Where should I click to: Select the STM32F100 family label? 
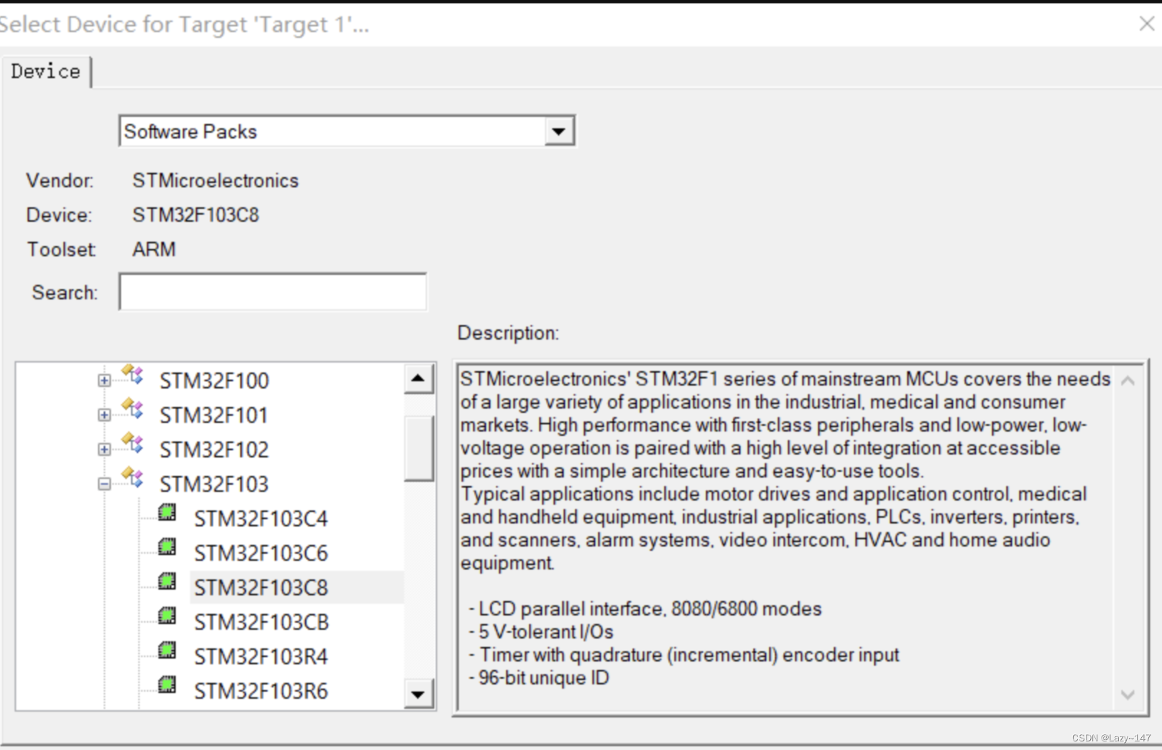point(214,381)
